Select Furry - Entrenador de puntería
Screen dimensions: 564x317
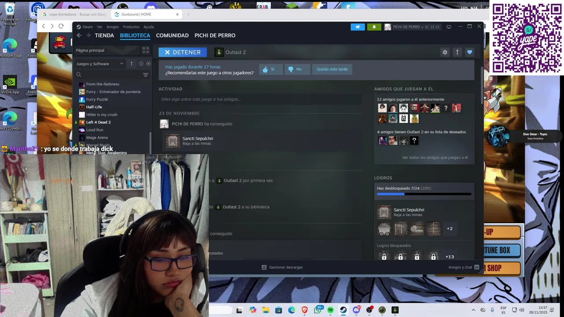point(113,92)
